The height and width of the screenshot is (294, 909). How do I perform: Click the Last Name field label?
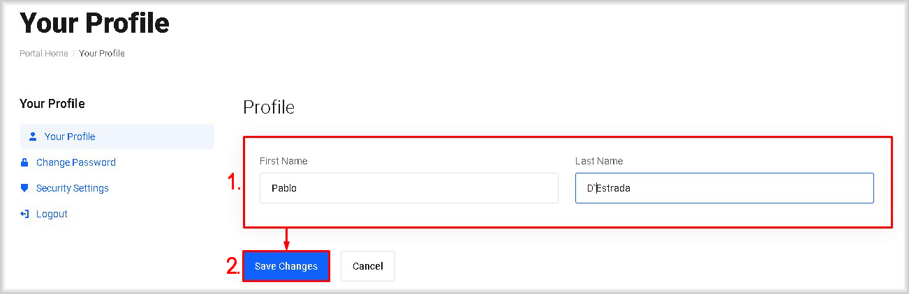[599, 161]
